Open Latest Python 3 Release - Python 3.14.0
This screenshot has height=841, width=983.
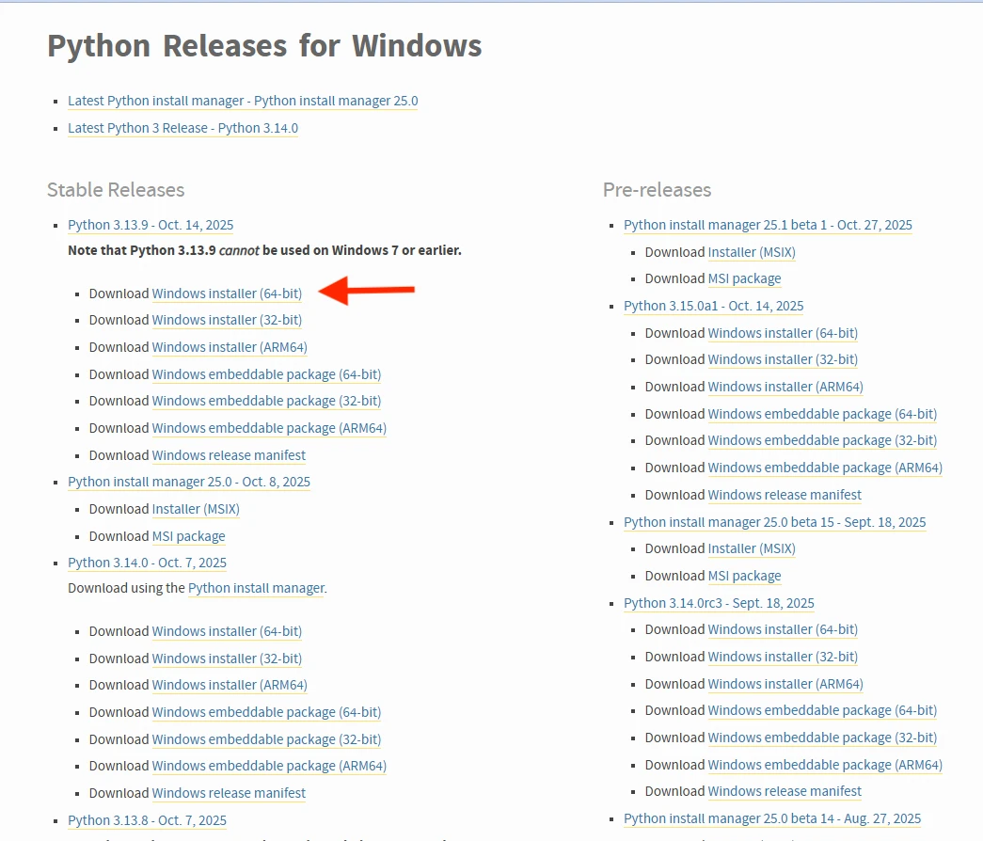point(182,128)
